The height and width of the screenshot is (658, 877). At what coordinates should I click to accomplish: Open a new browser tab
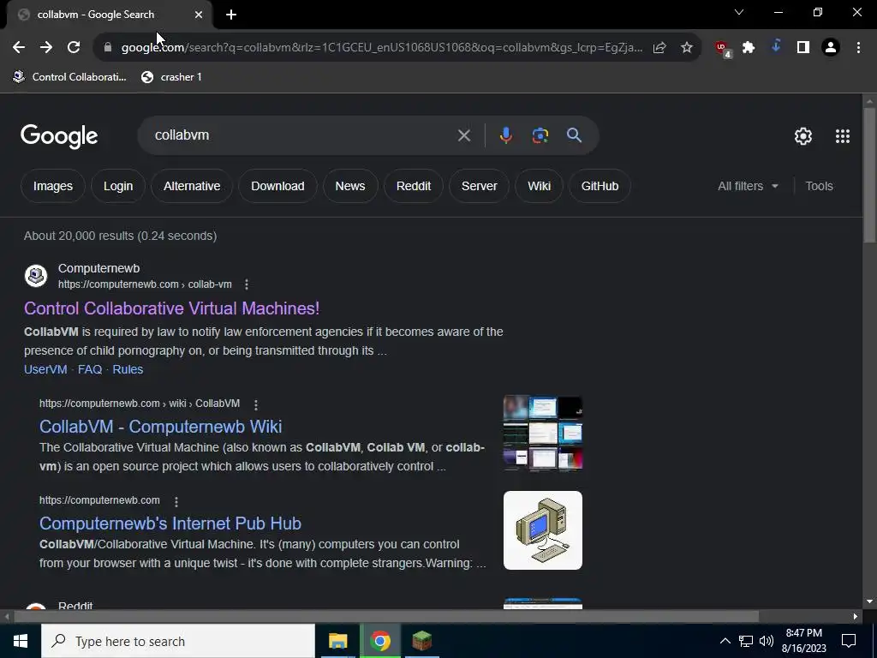tap(231, 15)
